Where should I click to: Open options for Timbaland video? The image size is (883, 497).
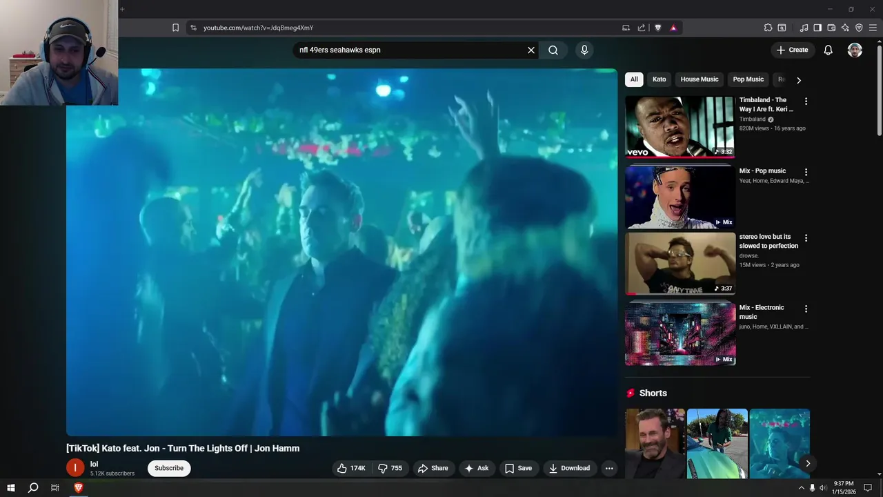click(806, 101)
